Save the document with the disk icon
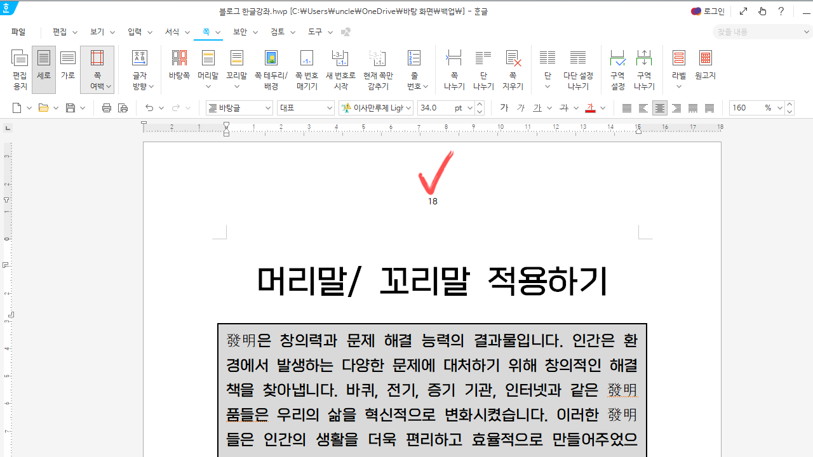This screenshot has height=457, width=813. tap(71, 108)
